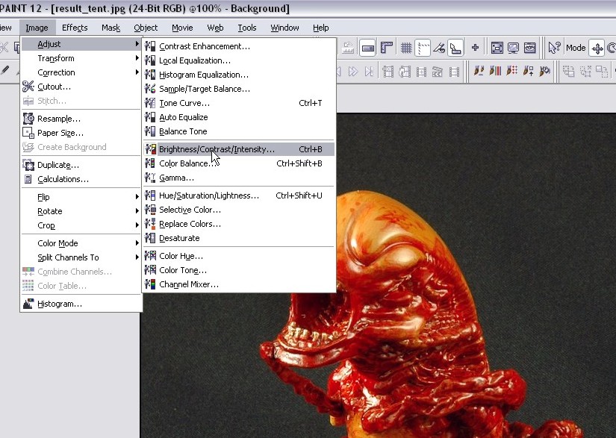Choose Local Equalization menu entry
Image resolution: width=616 pixels, height=438 pixels.
click(239, 60)
